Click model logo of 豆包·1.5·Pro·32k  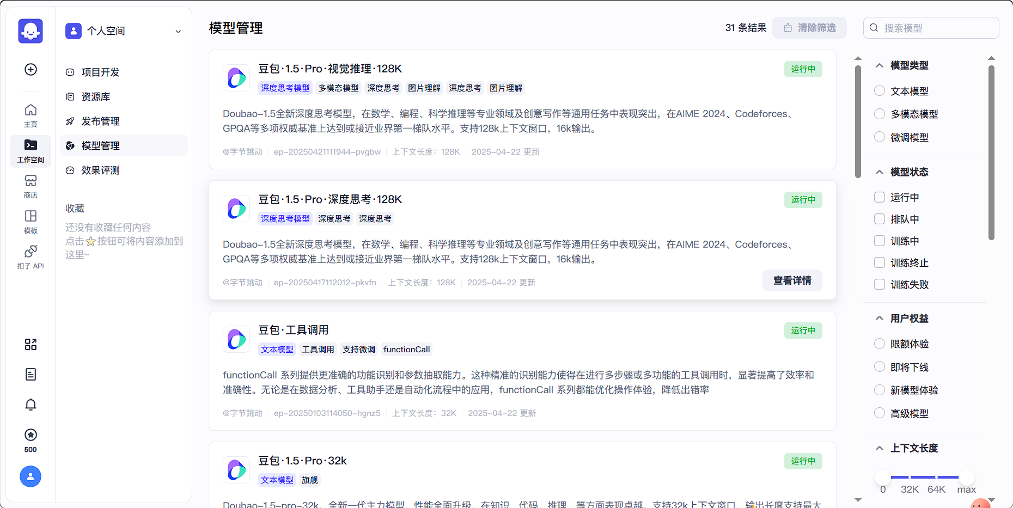click(236, 469)
